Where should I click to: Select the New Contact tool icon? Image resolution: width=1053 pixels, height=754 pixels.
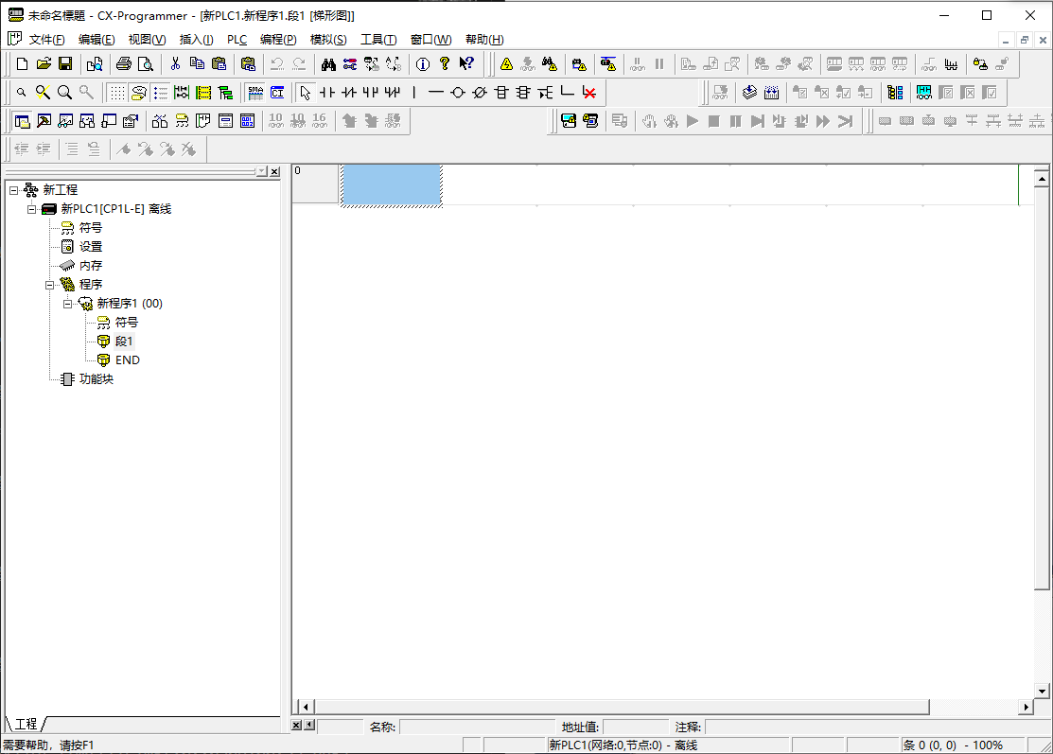coord(327,93)
